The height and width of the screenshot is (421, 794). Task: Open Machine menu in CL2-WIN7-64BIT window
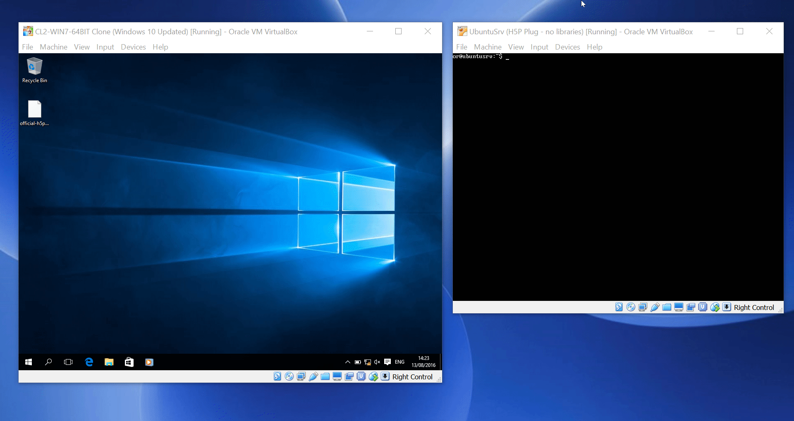[53, 47]
